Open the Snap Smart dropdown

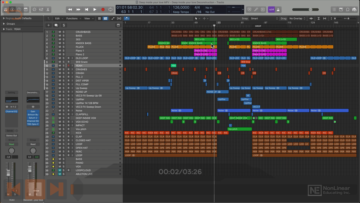point(264,18)
